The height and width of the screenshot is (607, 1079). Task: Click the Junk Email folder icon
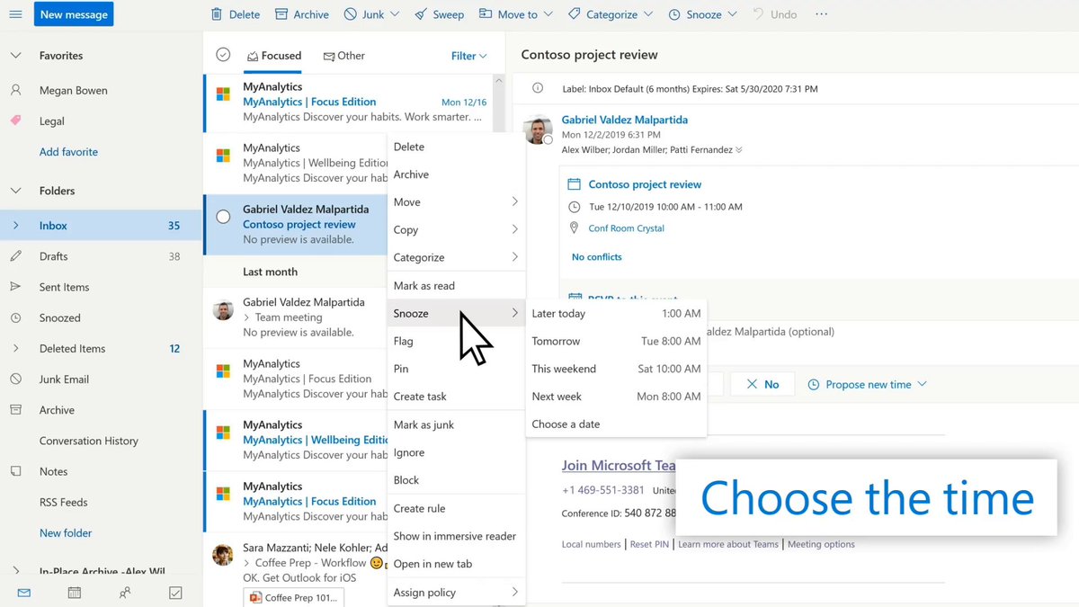point(15,379)
